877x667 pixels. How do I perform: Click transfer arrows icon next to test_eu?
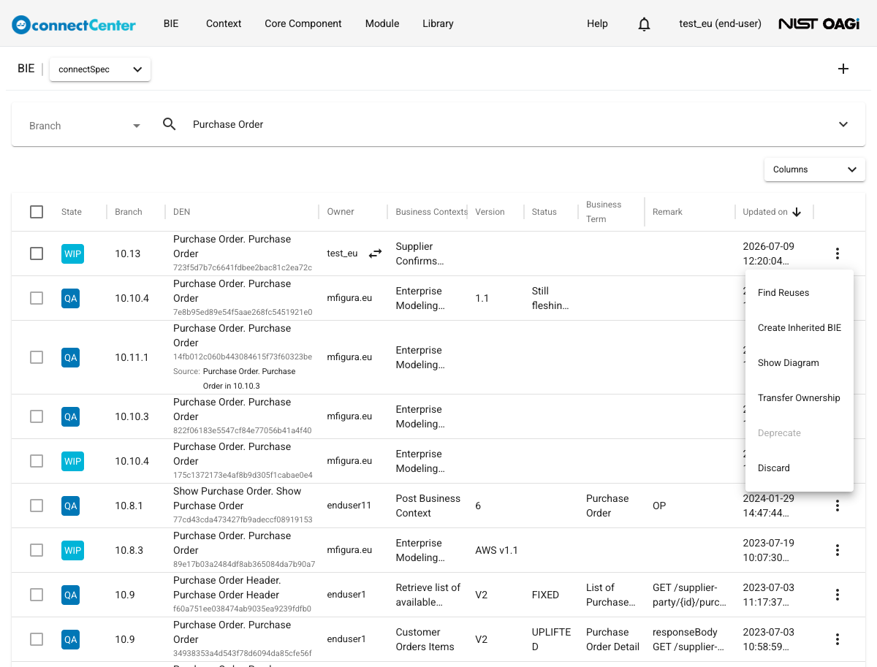375,254
